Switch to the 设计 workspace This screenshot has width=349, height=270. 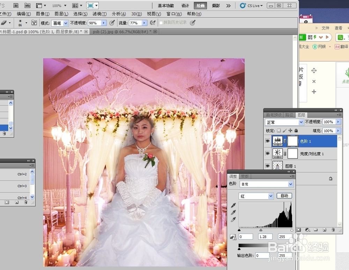tap(185, 6)
